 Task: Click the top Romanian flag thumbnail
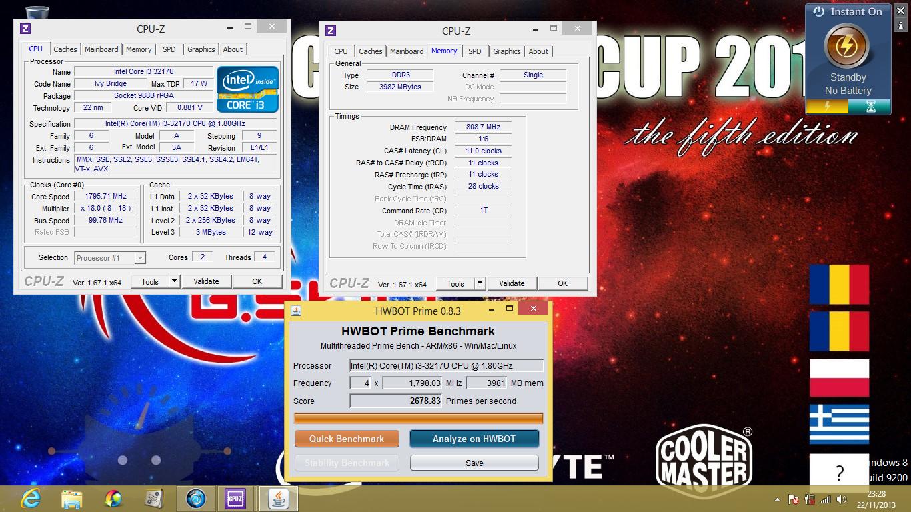[x=839, y=285]
